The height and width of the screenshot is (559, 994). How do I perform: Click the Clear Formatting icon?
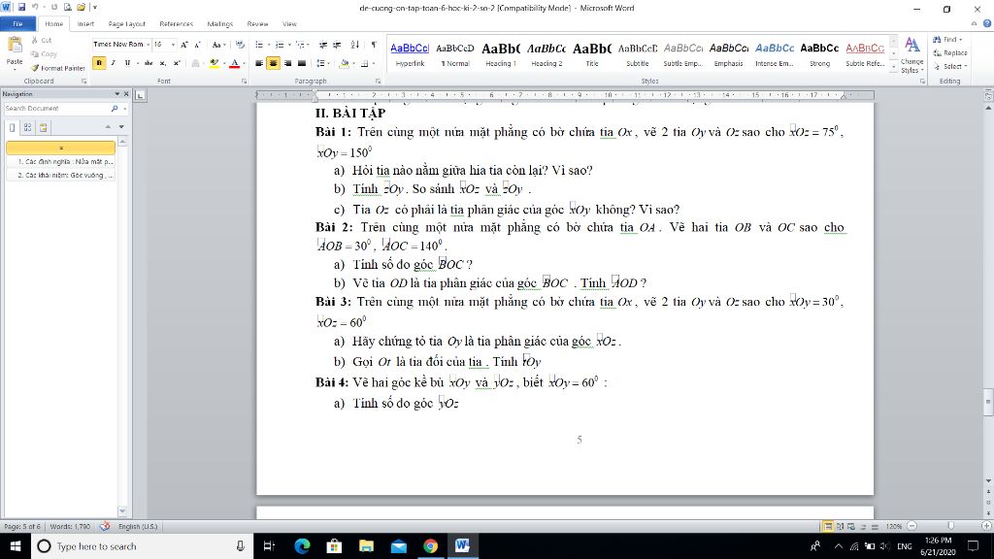[x=240, y=45]
